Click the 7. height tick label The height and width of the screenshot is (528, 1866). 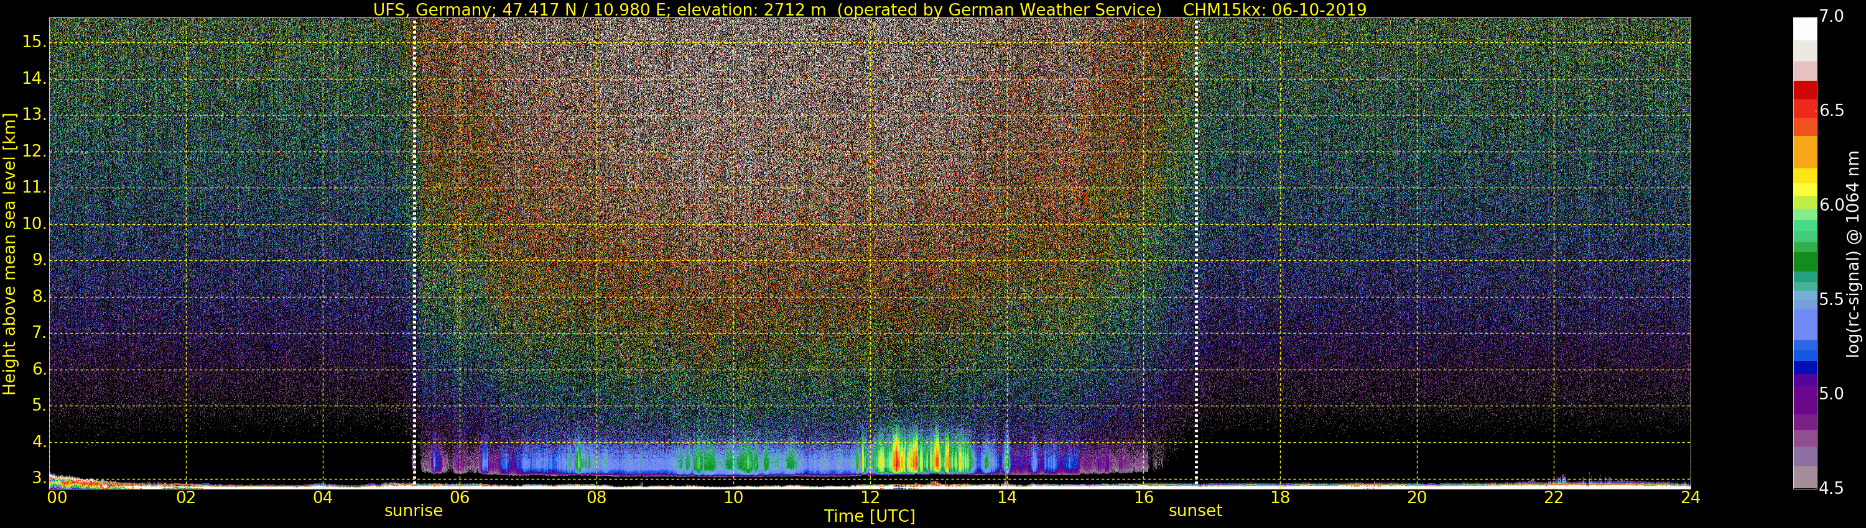tap(39, 333)
